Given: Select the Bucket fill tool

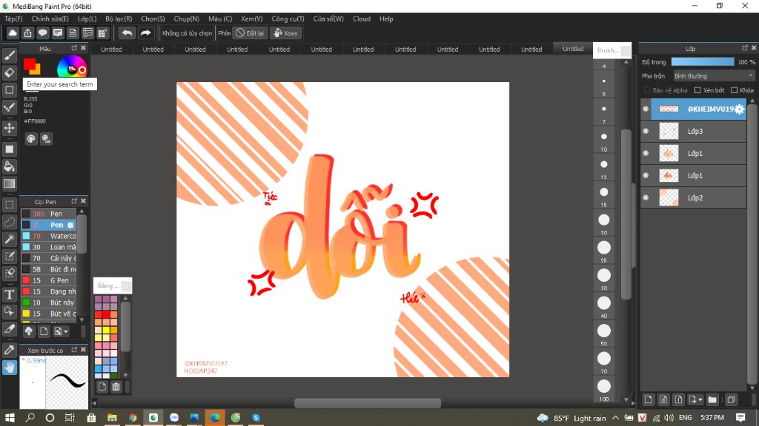Looking at the screenshot, I should point(9,166).
